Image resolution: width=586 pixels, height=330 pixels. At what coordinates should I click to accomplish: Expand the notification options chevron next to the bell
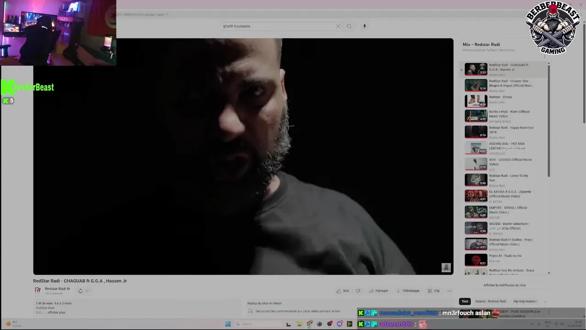pyautogui.click(x=87, y=291)
